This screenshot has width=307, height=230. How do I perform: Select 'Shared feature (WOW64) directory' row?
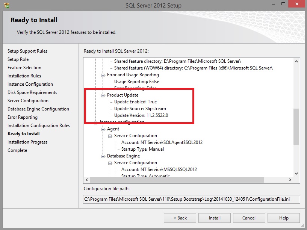[x=194, y=68]
